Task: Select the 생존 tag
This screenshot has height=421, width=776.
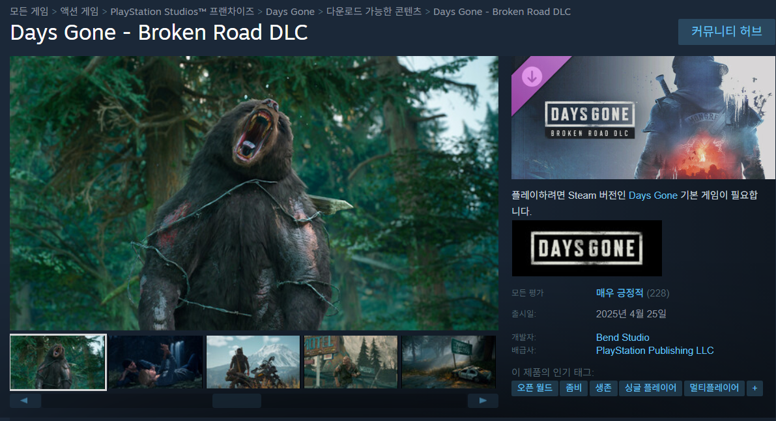Action: 603,388
